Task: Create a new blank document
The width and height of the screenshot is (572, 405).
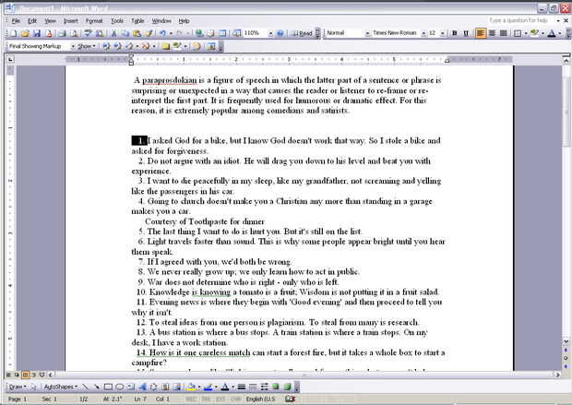Action: pos(13,33)
